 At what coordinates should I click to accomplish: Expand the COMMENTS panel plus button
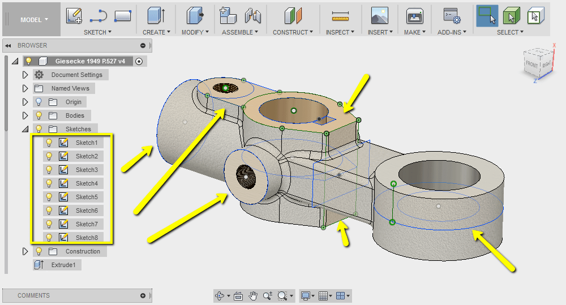(143, 295)
